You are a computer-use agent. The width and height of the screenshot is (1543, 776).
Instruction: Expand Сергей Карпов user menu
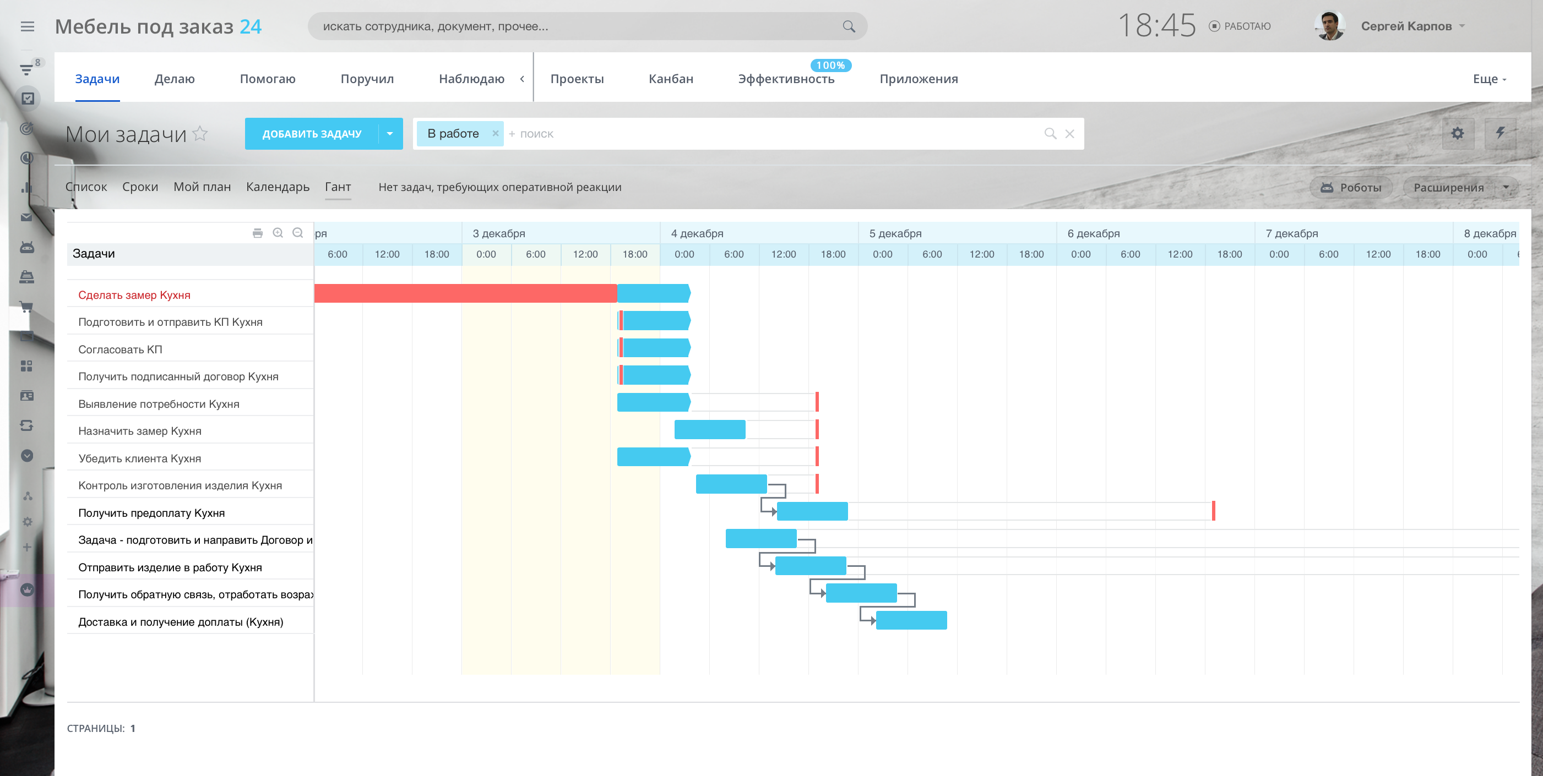(1462, 26)
